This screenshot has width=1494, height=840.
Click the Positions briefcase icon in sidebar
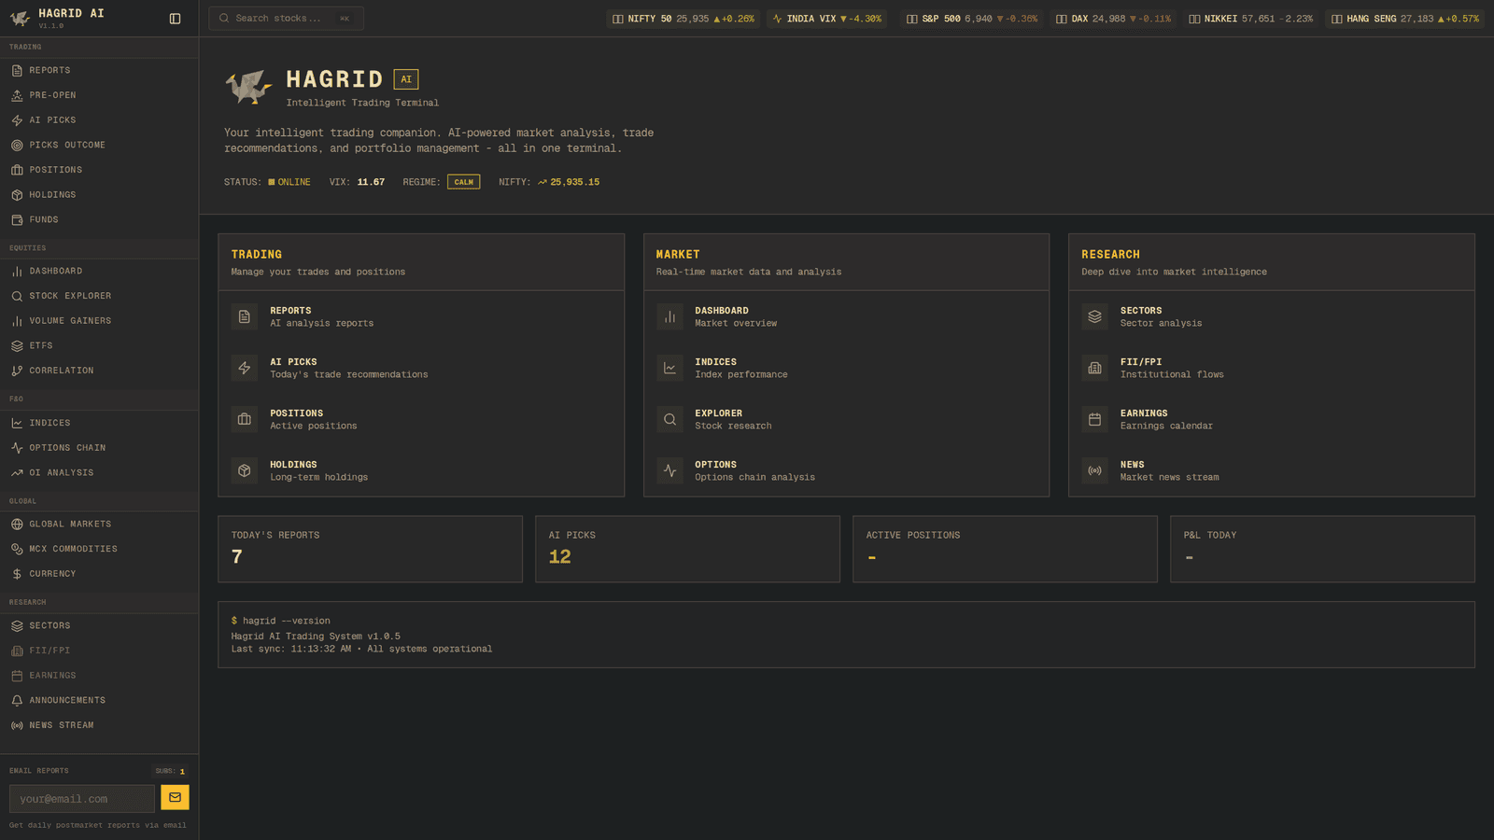17,170
